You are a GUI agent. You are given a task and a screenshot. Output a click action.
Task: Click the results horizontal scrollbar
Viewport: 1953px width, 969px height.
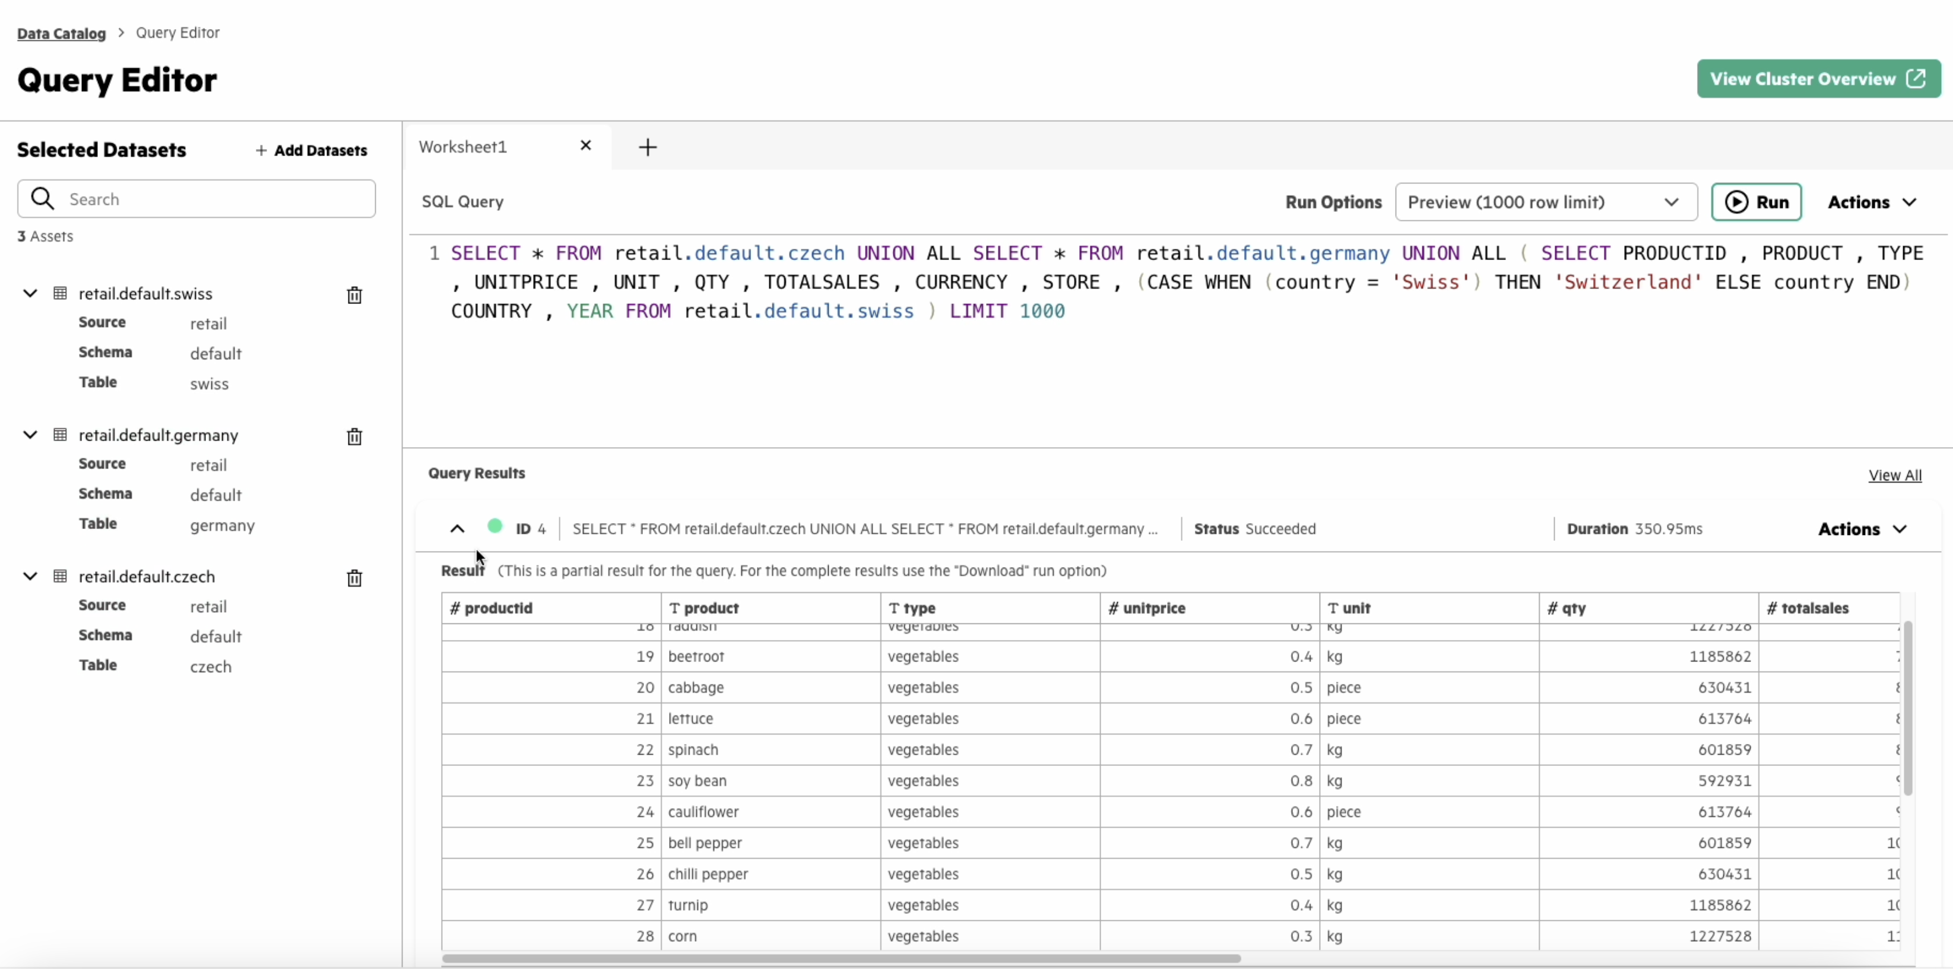pyautogui.click(x=841, y=958)
